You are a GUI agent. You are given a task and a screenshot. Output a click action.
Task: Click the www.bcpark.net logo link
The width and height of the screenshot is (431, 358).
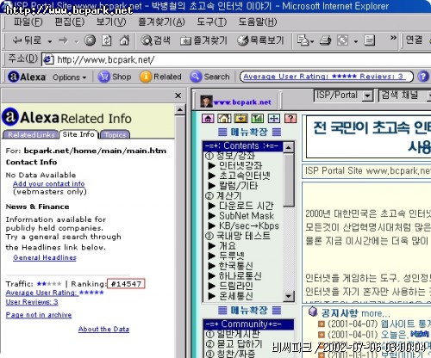(x=235, y=102)
